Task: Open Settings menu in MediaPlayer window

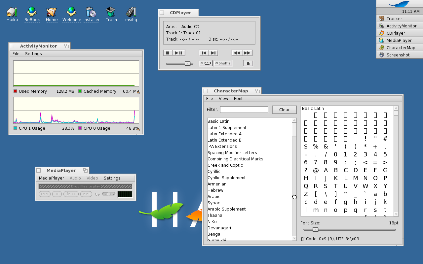Action: pyautogui.click(x=112, y=178)
